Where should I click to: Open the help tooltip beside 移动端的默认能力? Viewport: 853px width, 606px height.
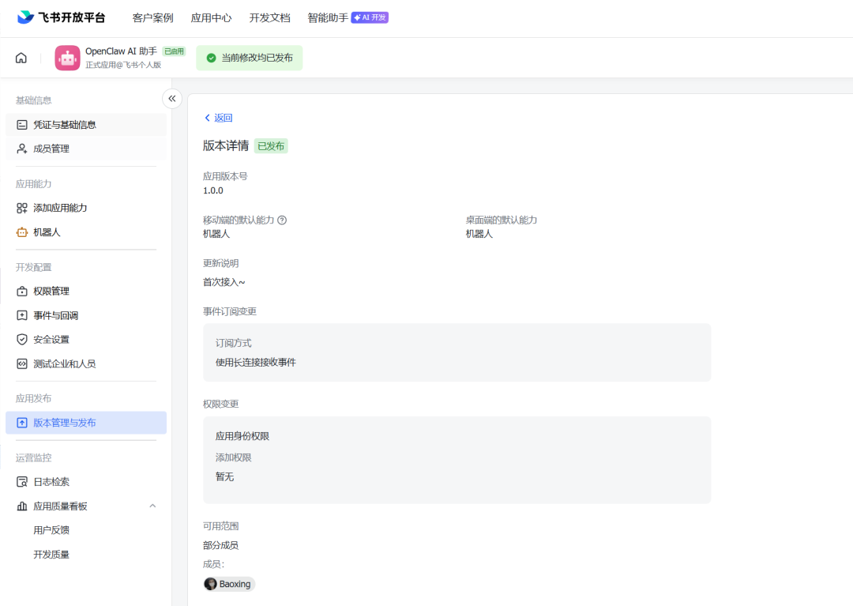point(283,220)
